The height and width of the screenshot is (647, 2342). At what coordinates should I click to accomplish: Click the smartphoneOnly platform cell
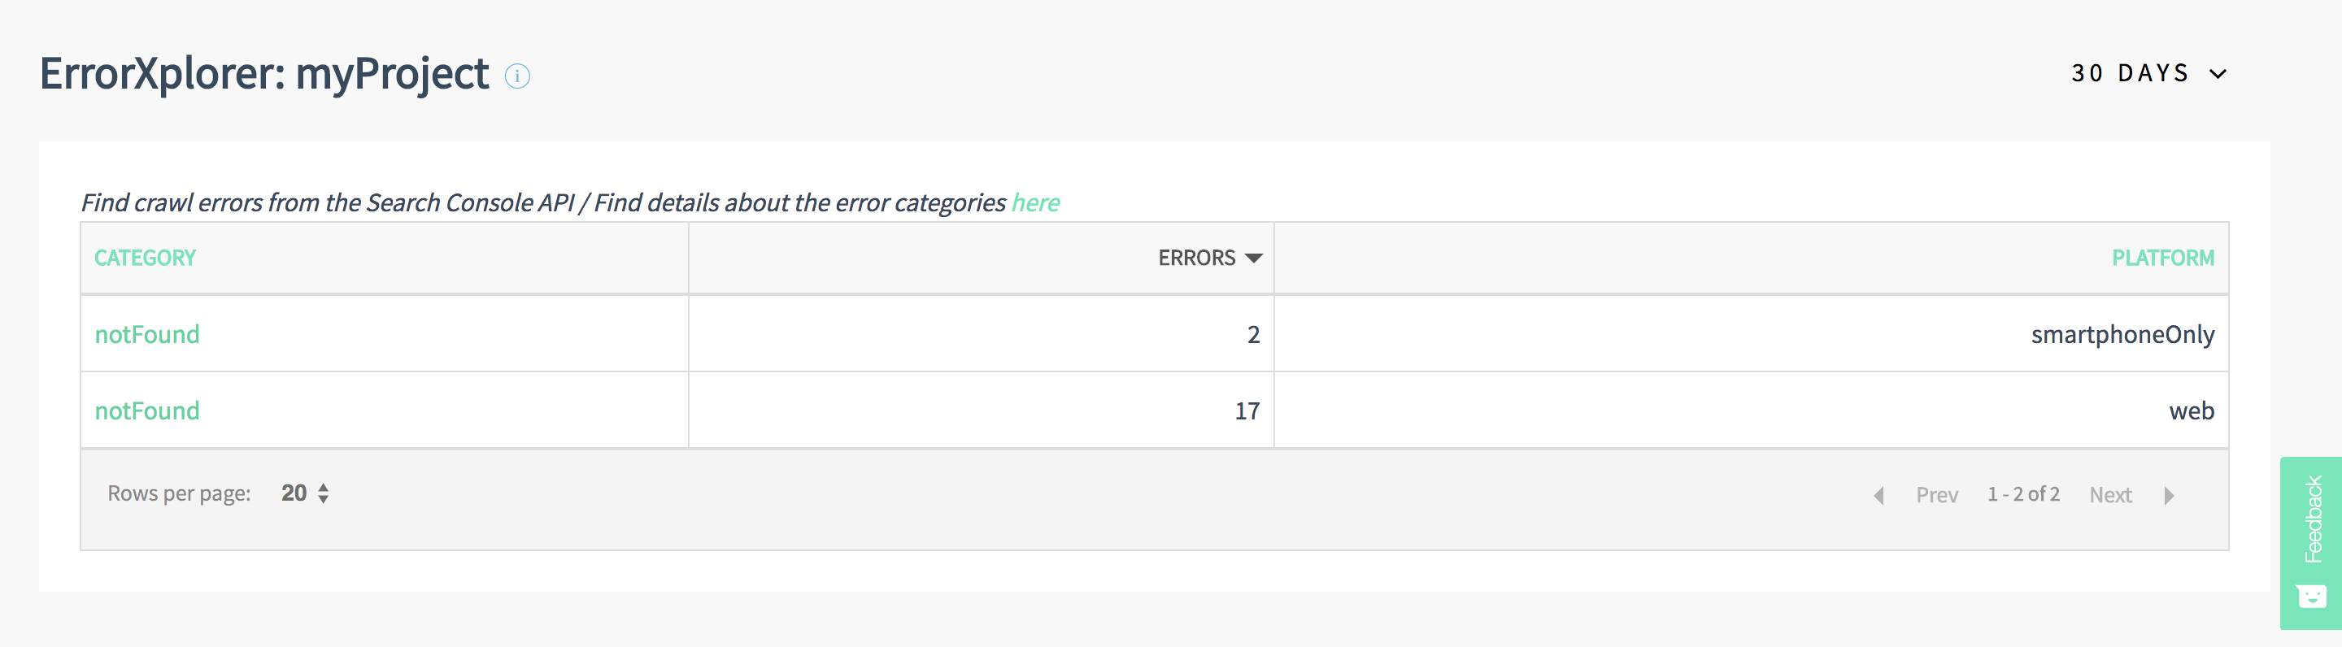tap(1751, 333)
